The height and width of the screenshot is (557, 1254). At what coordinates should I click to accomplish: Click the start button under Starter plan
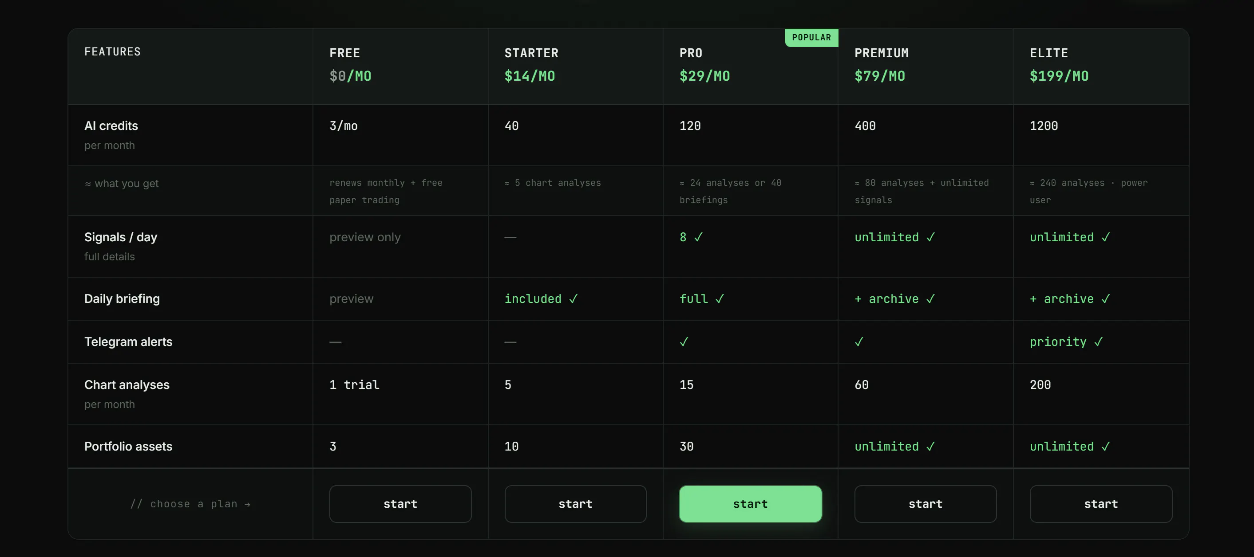coord(575,503)
